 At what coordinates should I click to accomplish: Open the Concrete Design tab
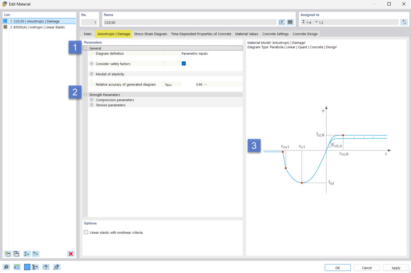pos(305,34)
